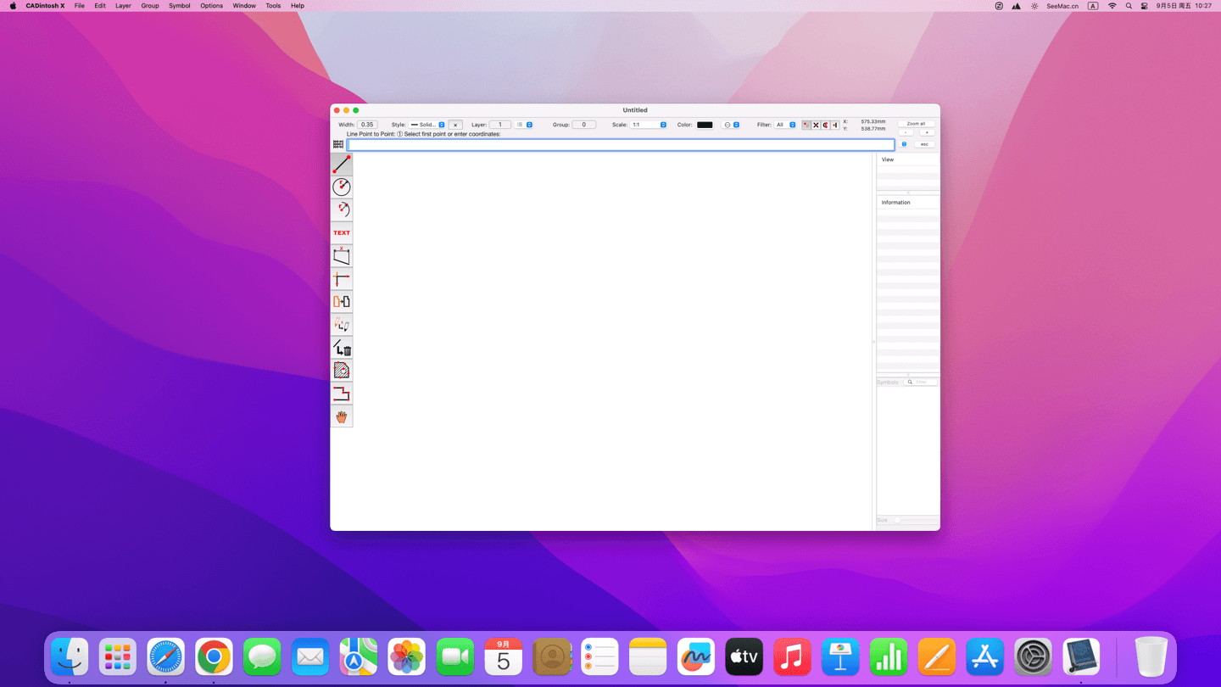Open the line Style dropdown
The height and width of the screenshot is (687, 1221).
click(x=428, y=125)
